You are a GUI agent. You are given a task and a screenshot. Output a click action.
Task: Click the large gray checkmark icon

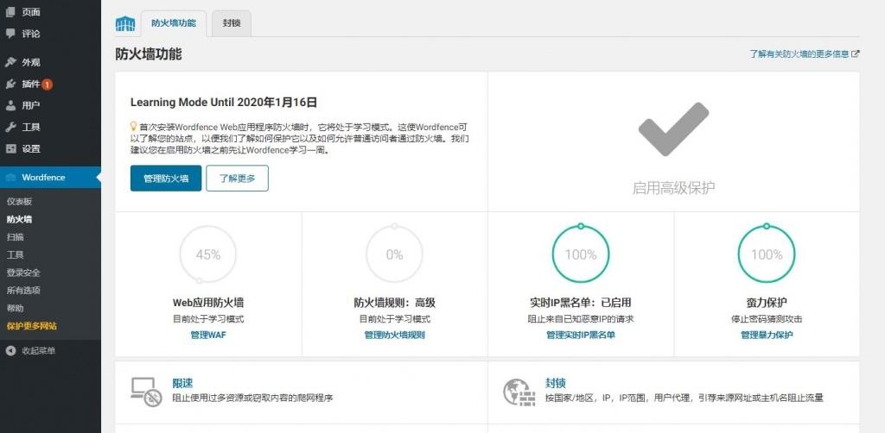(673, 129)
